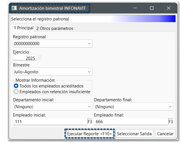Click the app icon in the title bar

[x=14, y=8]
